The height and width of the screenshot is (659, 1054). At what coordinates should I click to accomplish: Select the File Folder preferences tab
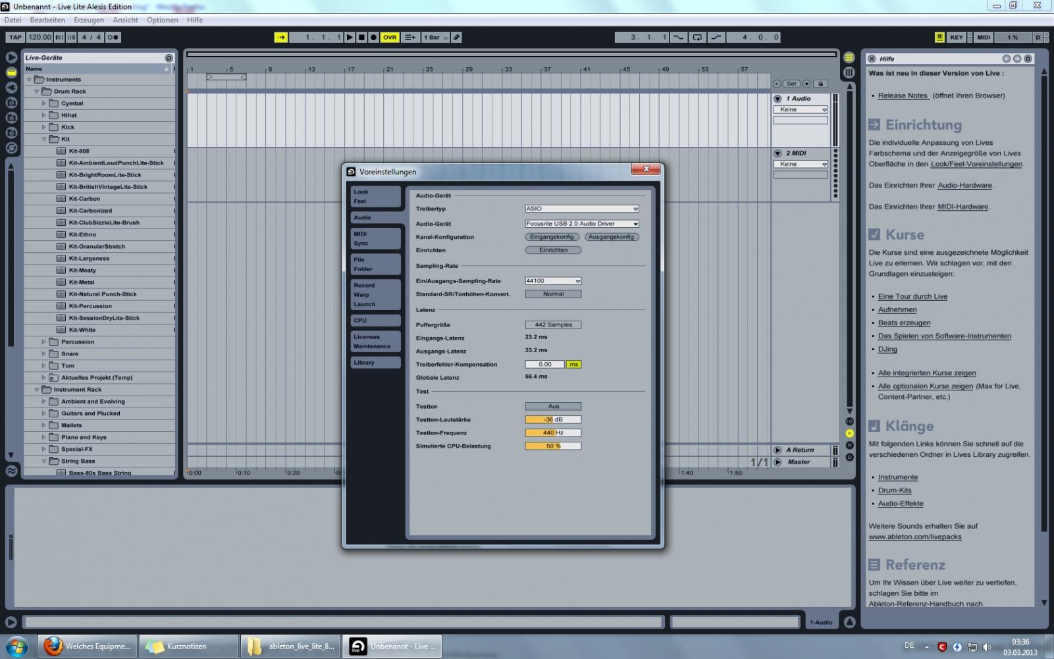[x=375, y=265]
